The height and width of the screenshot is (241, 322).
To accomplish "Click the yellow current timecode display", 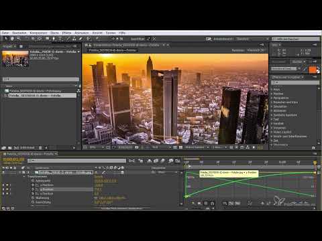I will coord(13,159).
